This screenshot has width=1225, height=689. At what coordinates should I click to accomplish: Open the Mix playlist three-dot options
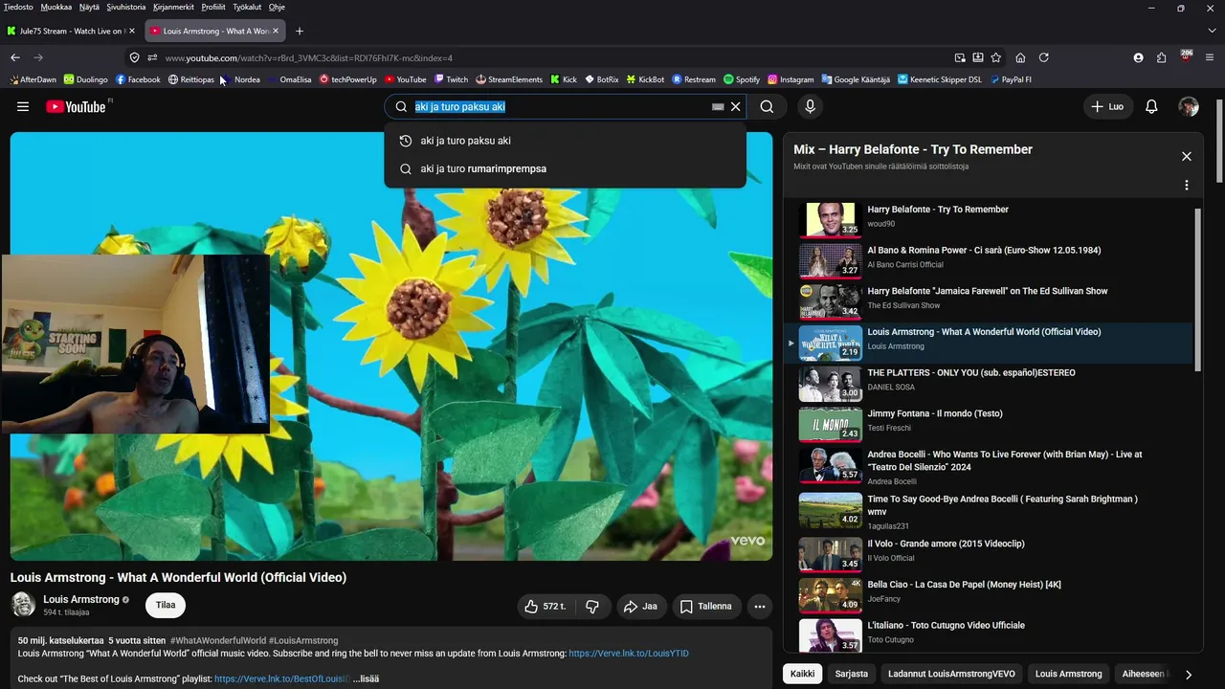[x=1187, y=185]
